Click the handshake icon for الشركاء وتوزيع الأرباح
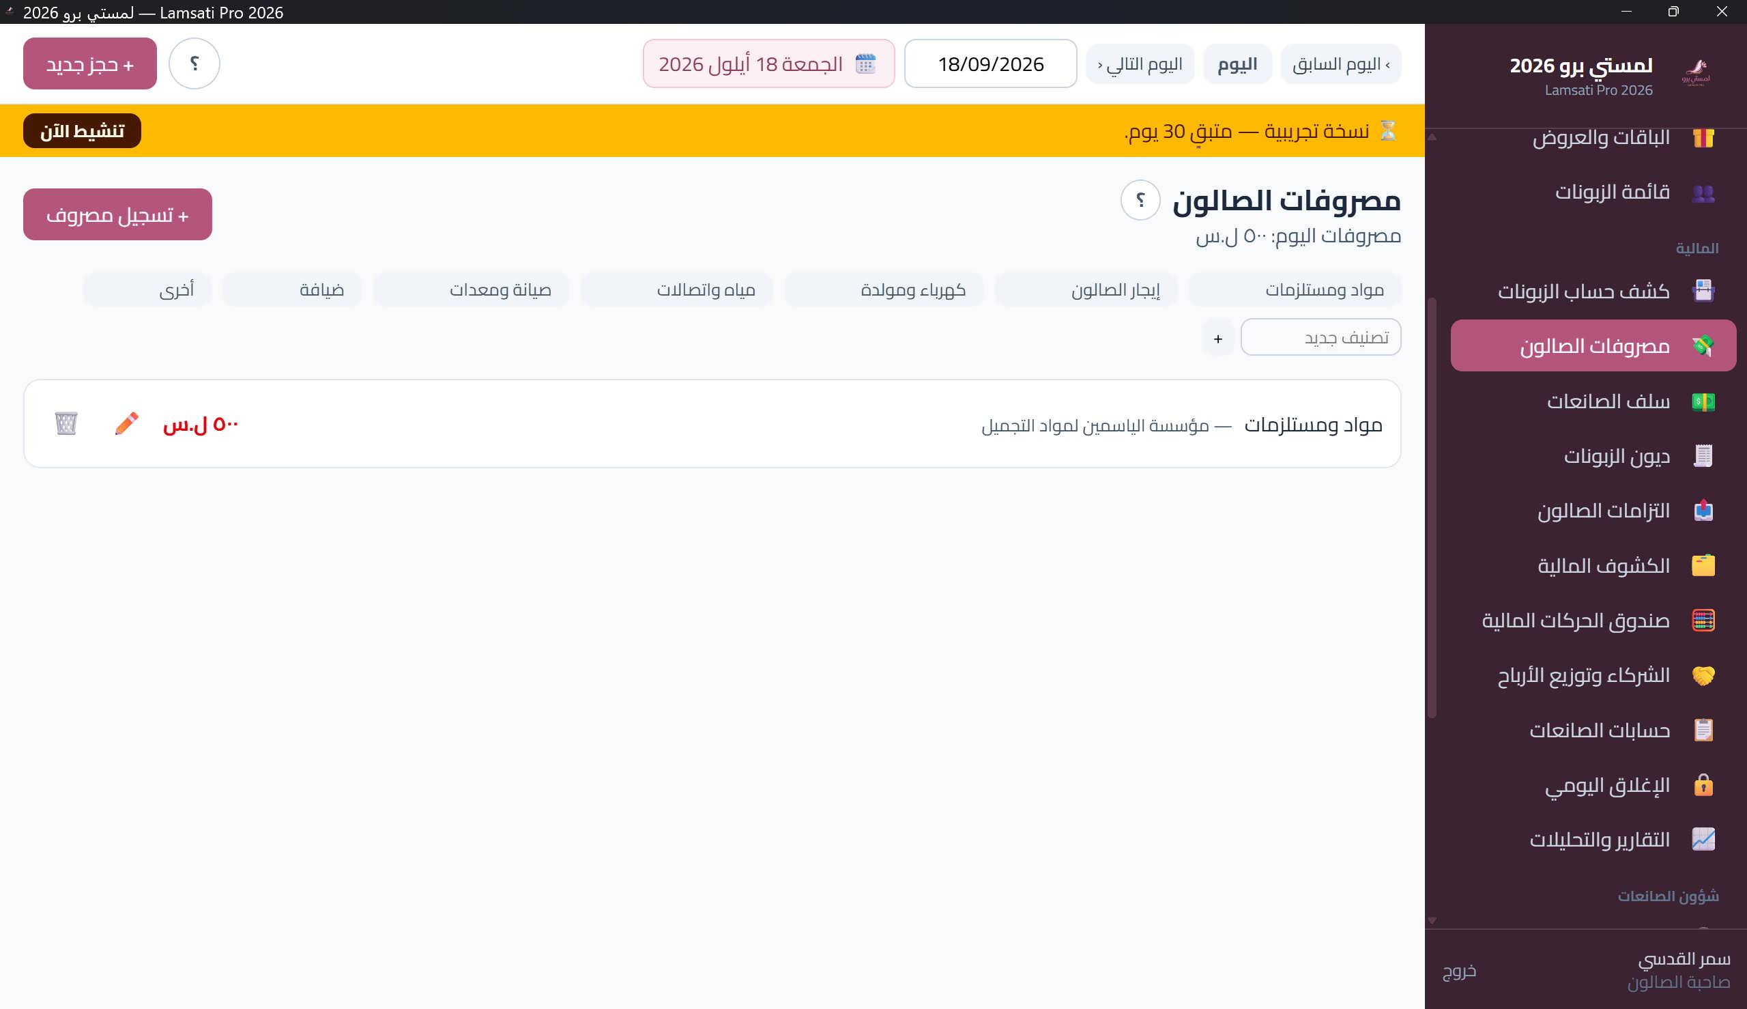The width and height of the screenshot is (1747, 1009). pos(1703,675)
